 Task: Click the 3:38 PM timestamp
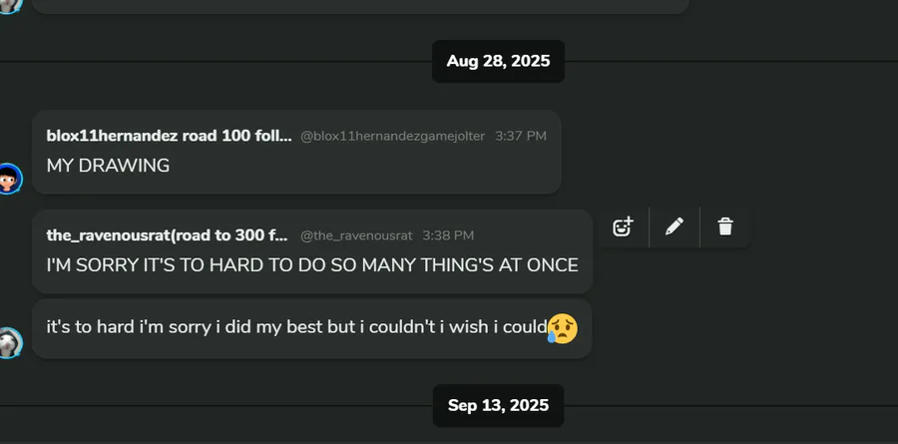[448, 235]
